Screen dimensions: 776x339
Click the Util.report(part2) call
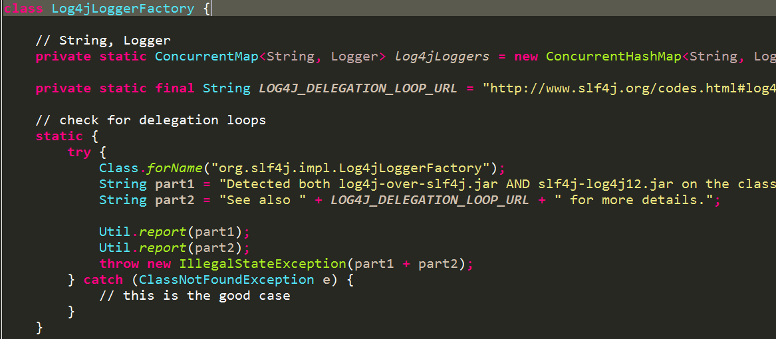click(175, 248)
